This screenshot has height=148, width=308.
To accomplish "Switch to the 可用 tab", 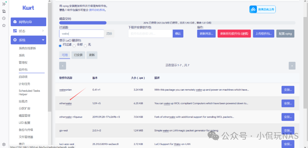I will pyautogui.click(x=65, y=55).
